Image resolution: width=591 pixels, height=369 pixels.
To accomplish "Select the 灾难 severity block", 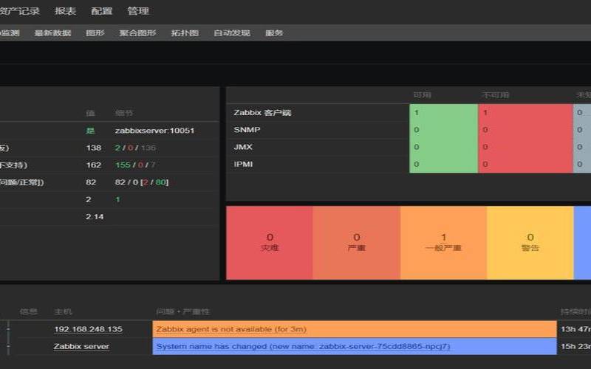I will 270,243.
